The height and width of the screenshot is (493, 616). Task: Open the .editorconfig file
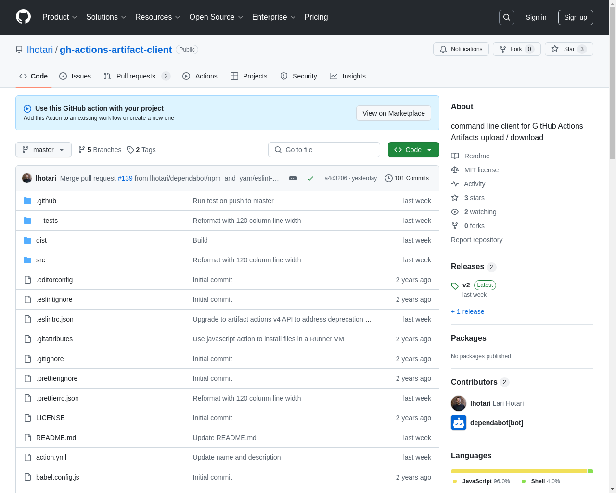click(x=54, y=280)
